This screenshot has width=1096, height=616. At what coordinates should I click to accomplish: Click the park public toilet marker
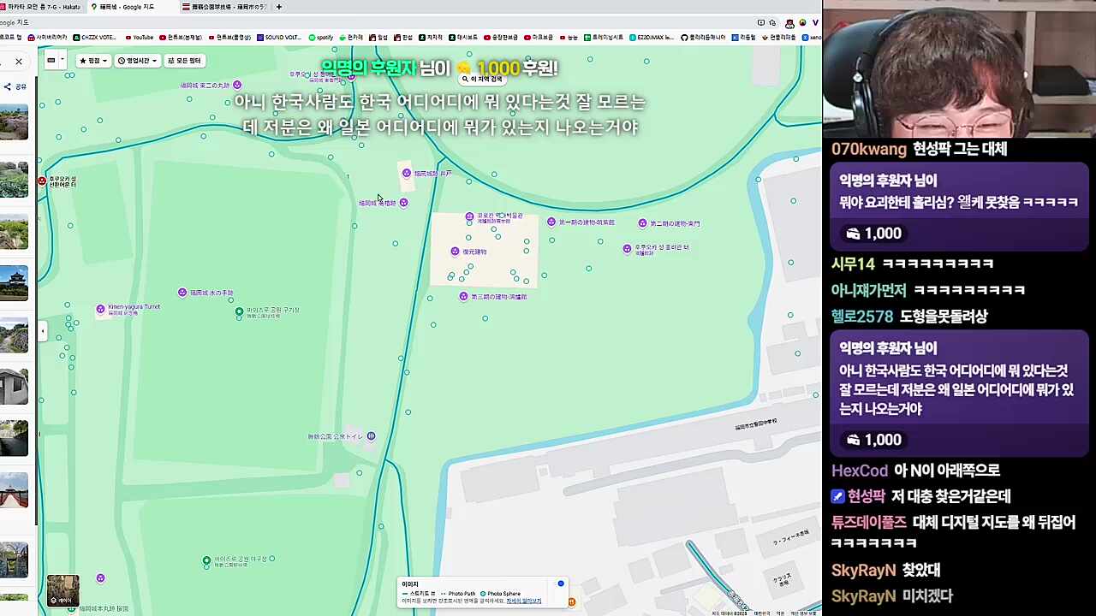[x=371, y=436]
